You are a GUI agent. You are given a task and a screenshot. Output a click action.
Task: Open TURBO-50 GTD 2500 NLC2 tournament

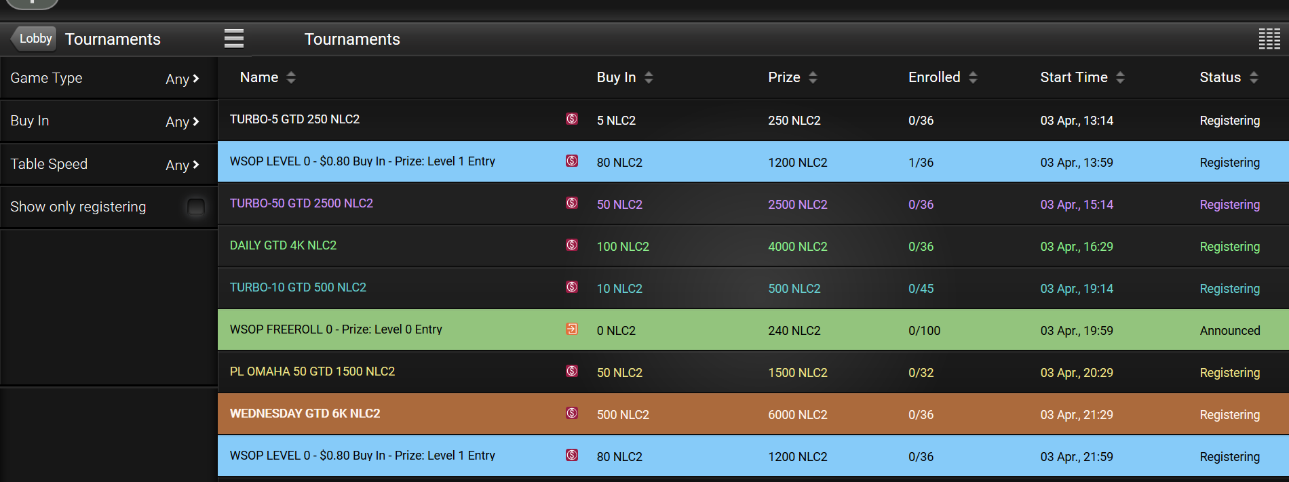[x=301, y=203]
